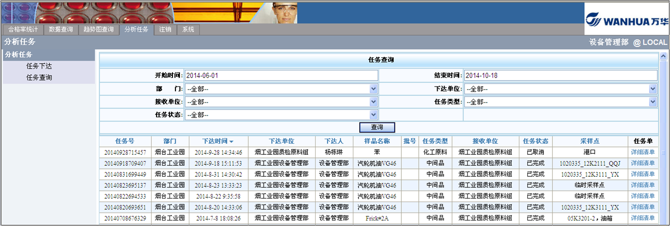
Task: Sort table by 任务号 column header
Action: 125,141
